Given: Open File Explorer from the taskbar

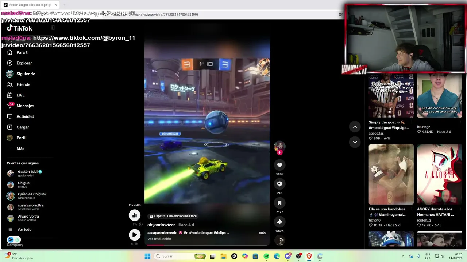Looking at the screenshot, I should (x=223, y=256).
